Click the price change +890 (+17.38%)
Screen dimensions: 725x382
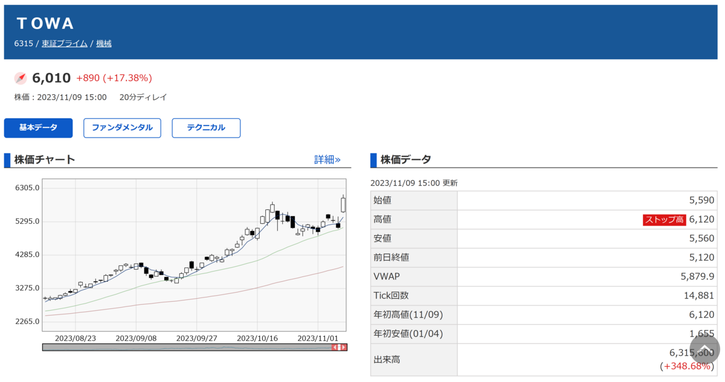tap(114, 78)
